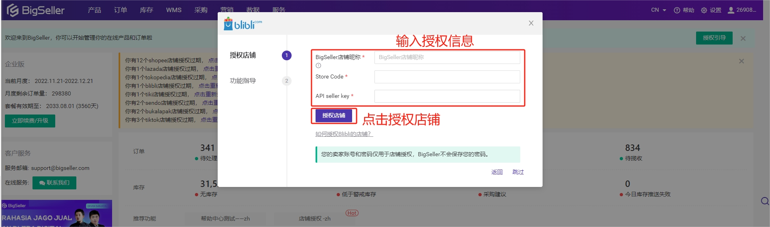Open the BigSeller promo banner thumbnail
Viewport: 770px width, 227px height.
pyautogui.click(x=56, y=213)
